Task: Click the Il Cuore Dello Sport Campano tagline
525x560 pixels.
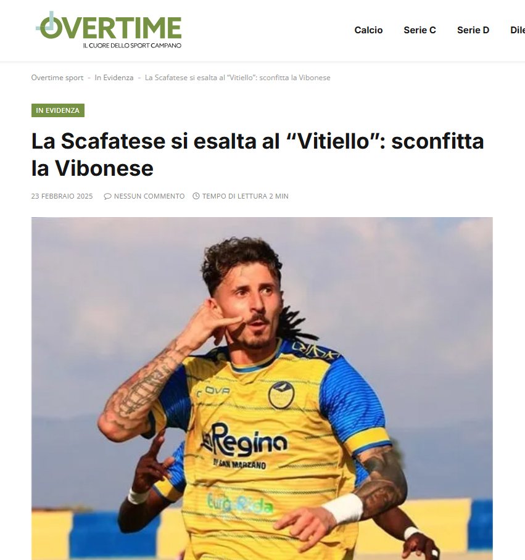Action: (x=132, y=46)
